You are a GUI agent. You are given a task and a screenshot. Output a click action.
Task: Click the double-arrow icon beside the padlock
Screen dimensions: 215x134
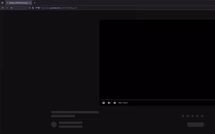coord(36,8)
